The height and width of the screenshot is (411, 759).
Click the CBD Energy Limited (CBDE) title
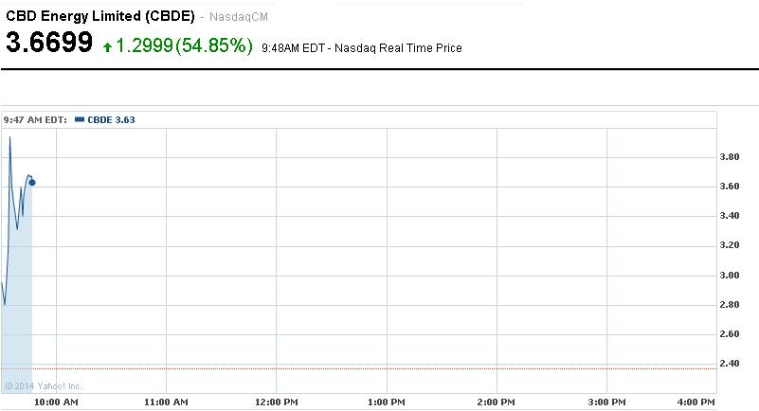101,16
